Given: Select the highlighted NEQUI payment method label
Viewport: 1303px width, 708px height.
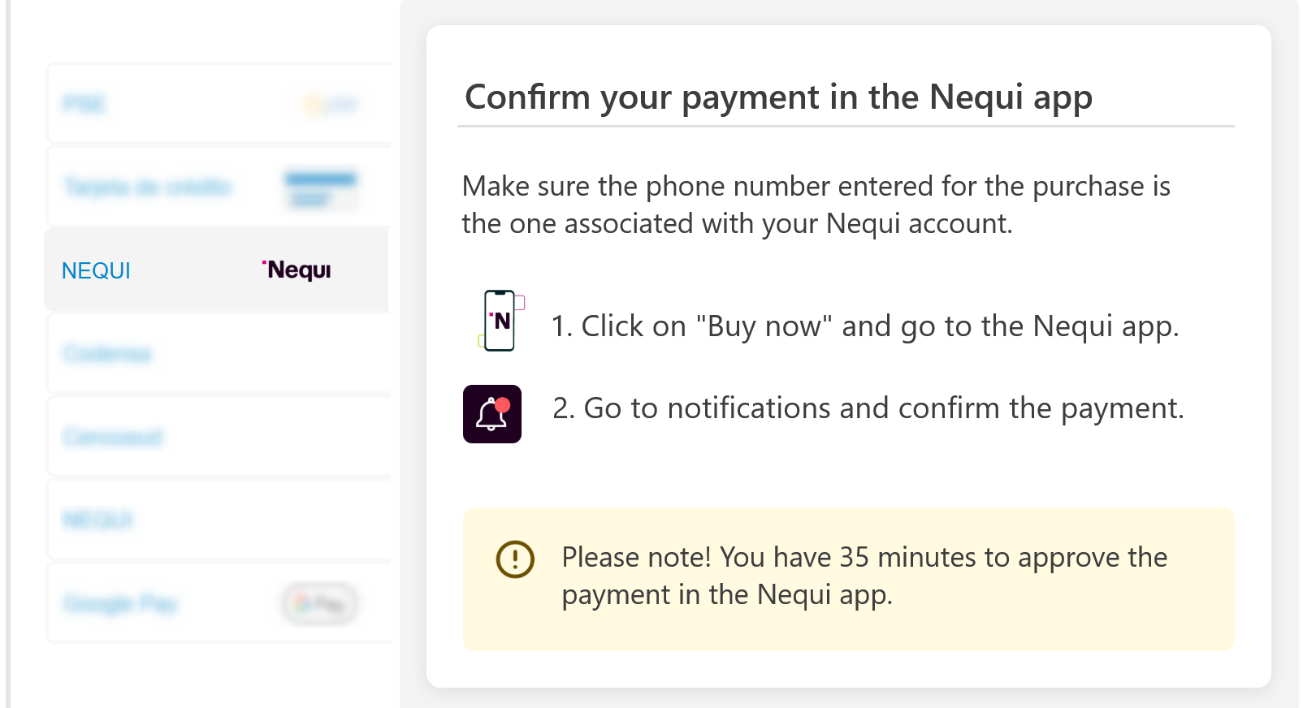Looking at the screenshot, I should [96, 270].
